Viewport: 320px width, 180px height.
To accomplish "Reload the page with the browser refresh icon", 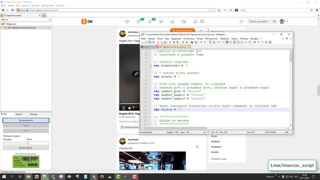I will pos(12,10).
